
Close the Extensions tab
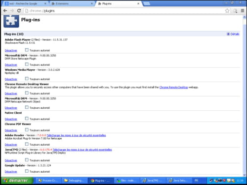click(92, 3)
